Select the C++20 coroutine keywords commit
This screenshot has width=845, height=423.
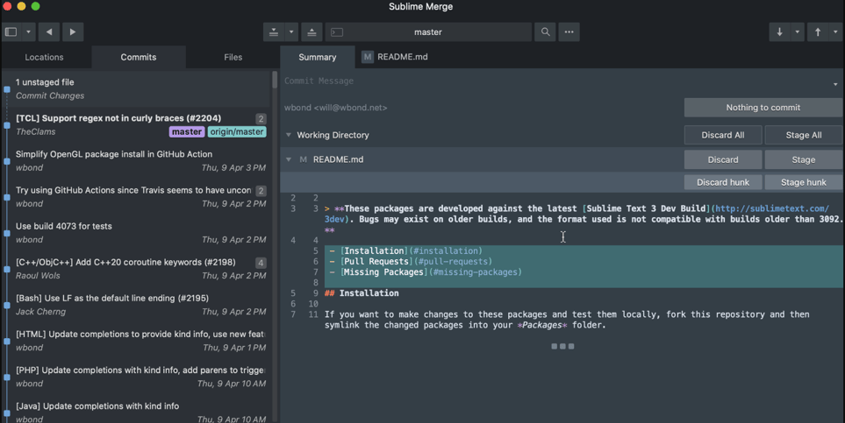click(136, 269)
